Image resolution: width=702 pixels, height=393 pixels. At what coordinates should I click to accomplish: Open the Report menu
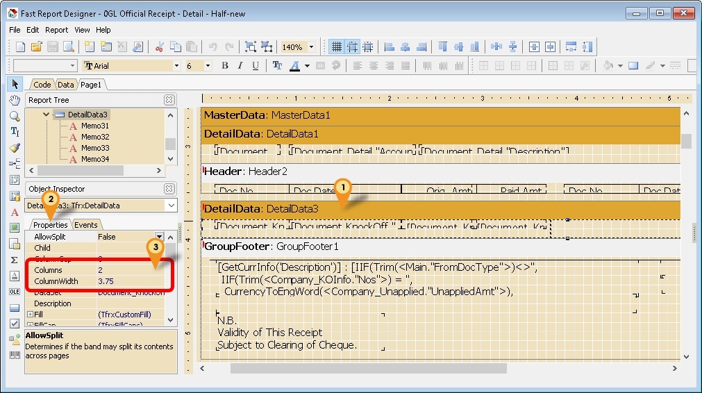point(57,30)
